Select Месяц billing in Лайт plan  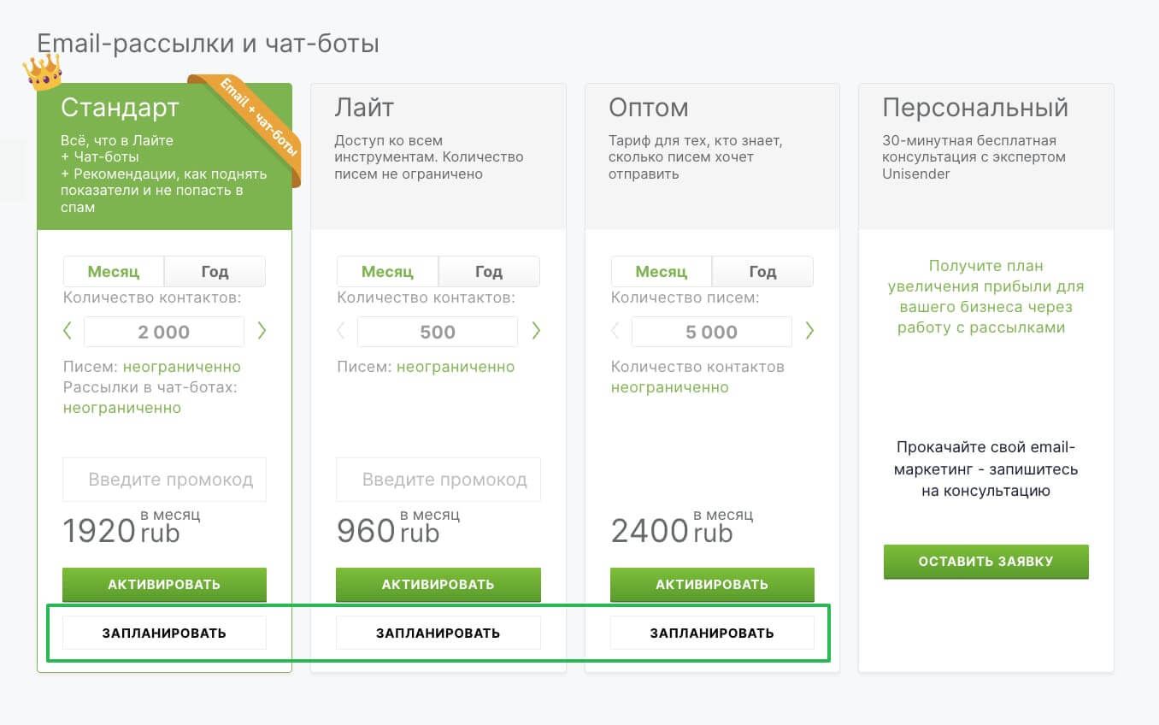click(387, 272)
